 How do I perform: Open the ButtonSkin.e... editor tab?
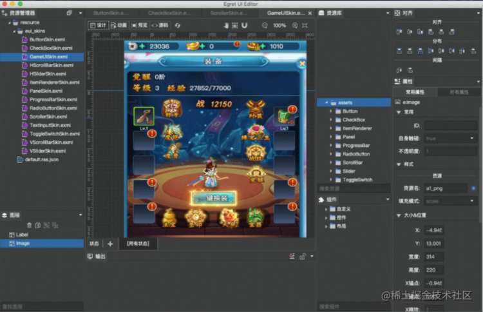tap(111, 13)
